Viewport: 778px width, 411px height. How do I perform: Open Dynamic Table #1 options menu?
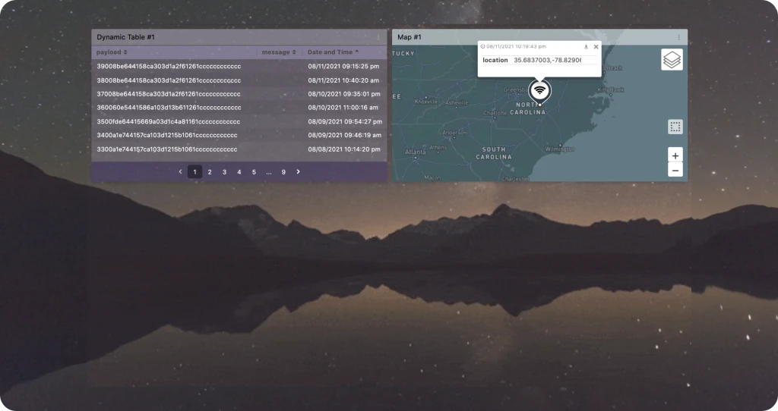(x=378, y=37)
